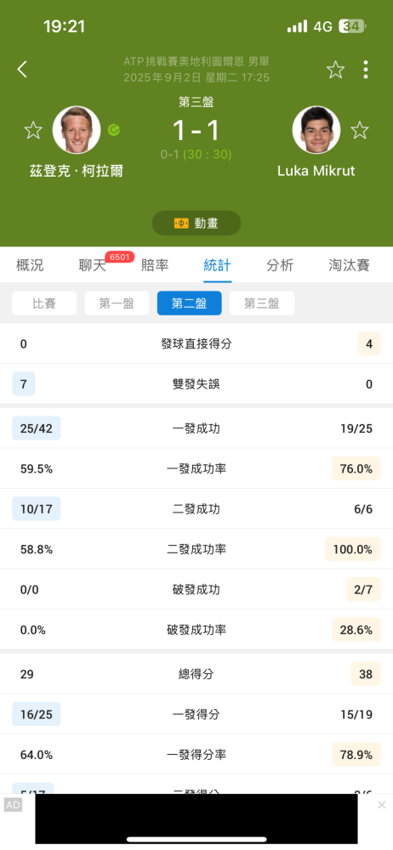
Task: Favorite the match with top star icon
Action: click(335, 70)
